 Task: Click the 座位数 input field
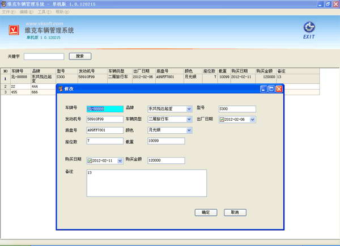(105, 141)
